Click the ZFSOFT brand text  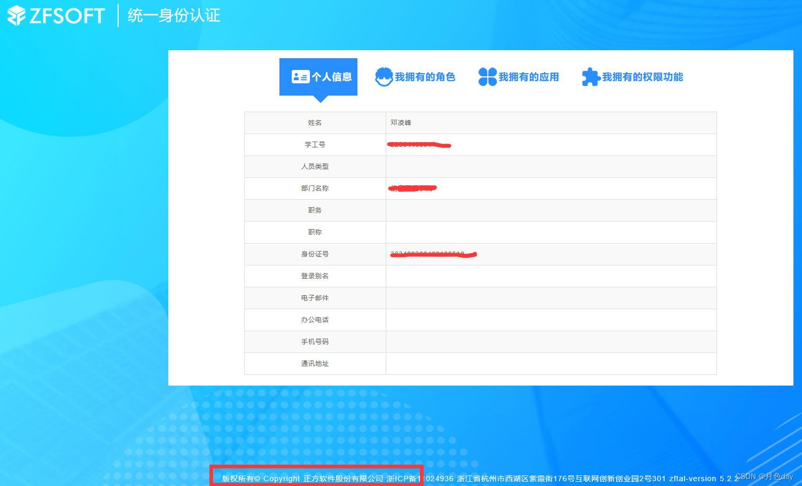(67, 15)
